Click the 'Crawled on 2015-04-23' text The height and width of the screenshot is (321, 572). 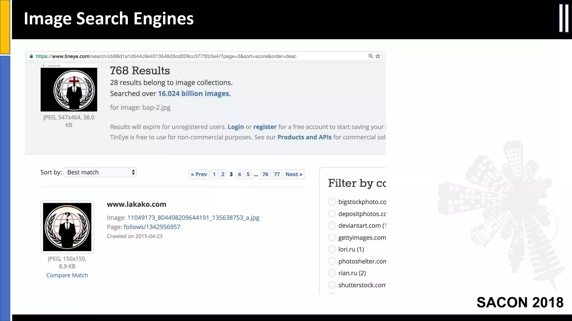(135, 236)
